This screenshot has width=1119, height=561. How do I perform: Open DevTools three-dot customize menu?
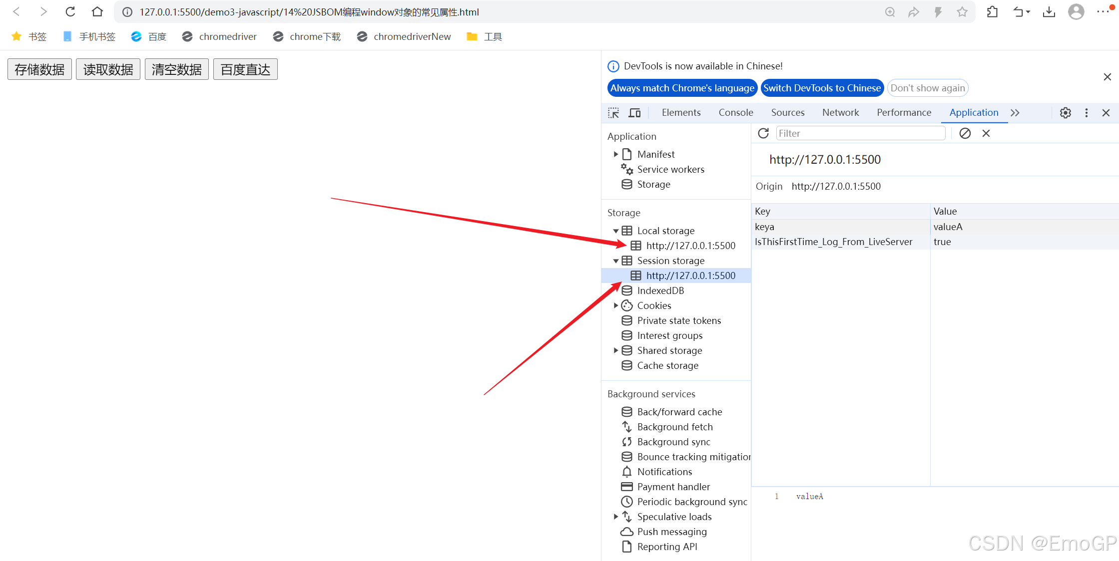(x=1086, y=113)
